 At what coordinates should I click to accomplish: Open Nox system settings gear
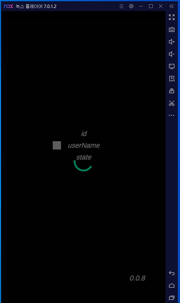tap(131, 6)
